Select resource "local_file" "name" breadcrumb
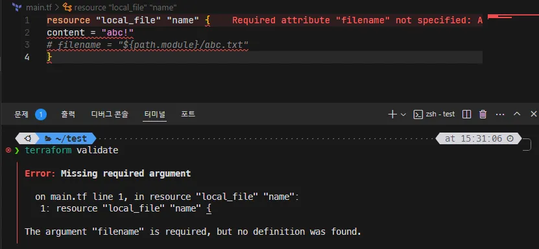The height and width of the screenshot is (249, 539). 125,7
